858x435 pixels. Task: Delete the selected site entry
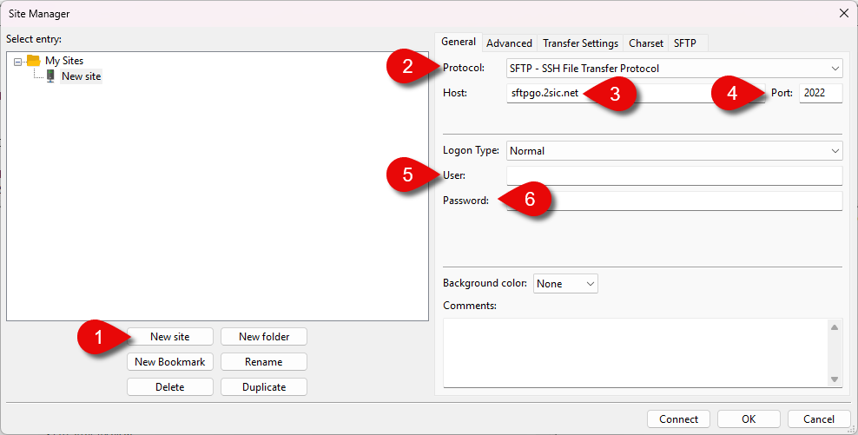(170, 387)
